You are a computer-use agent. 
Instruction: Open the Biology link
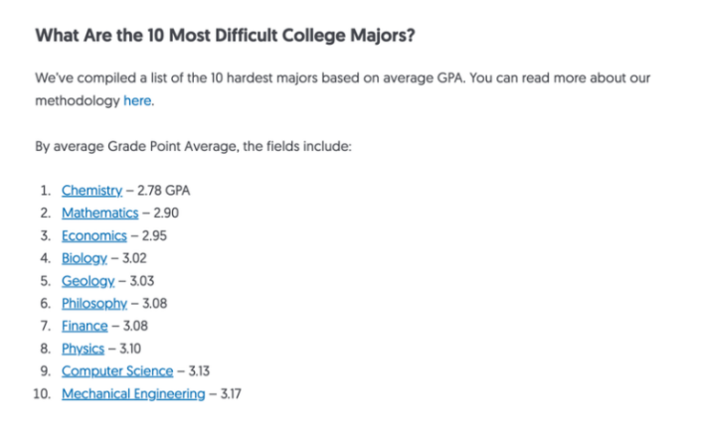[x=84, y=258]
